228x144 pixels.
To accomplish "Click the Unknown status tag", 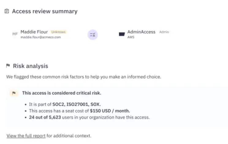I will click(x=58, y=32).
